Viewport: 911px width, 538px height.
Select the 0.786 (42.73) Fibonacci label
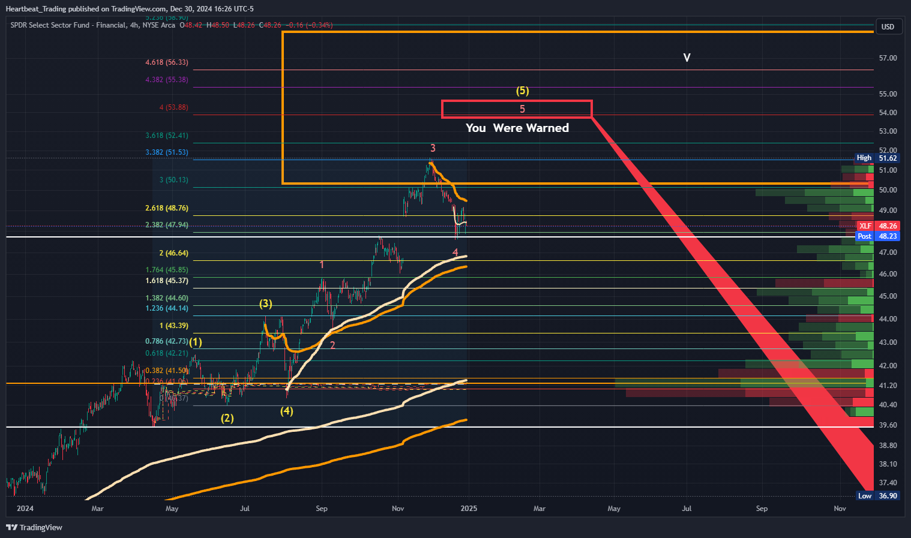tap(167, 341)
